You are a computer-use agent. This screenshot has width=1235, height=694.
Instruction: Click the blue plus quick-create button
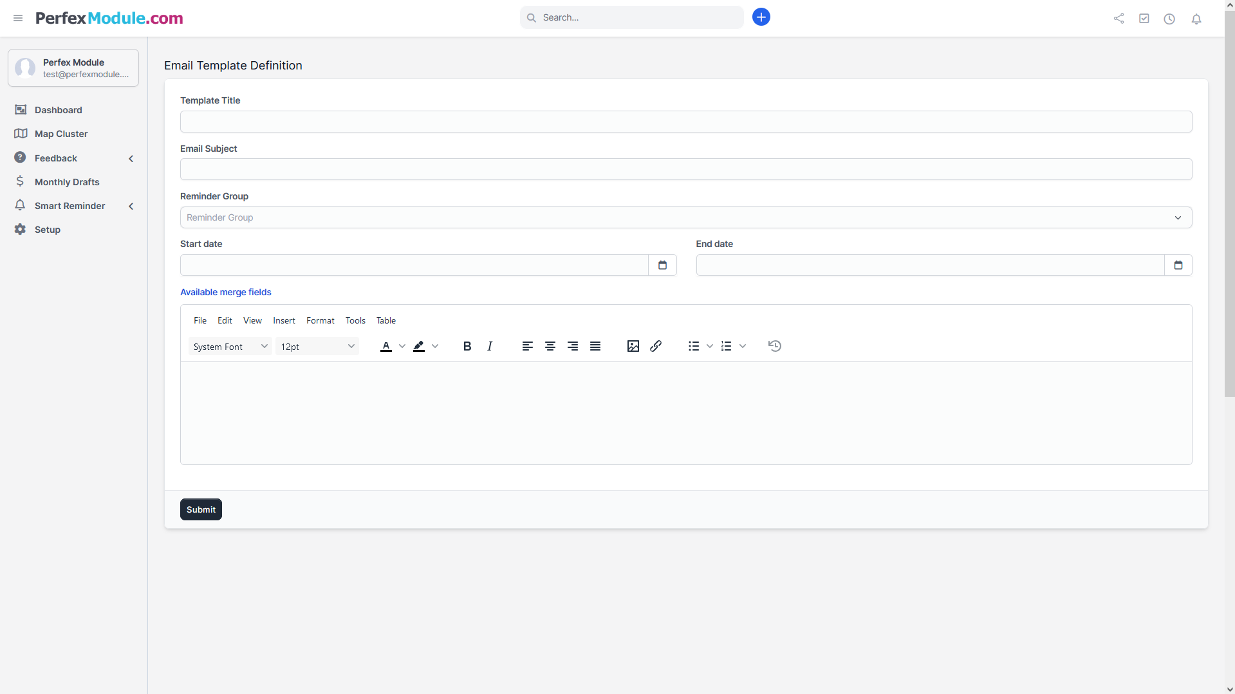(761, 17)
